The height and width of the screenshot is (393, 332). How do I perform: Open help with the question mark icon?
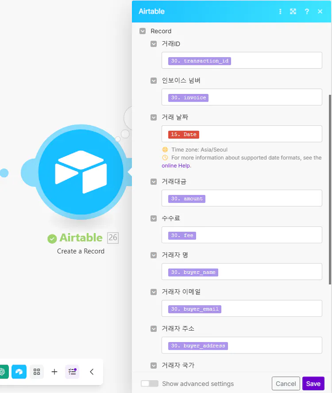click(x=307, y=12)
